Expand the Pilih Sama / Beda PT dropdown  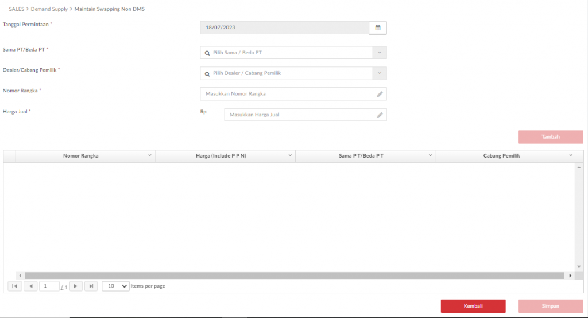click(380, 53)
